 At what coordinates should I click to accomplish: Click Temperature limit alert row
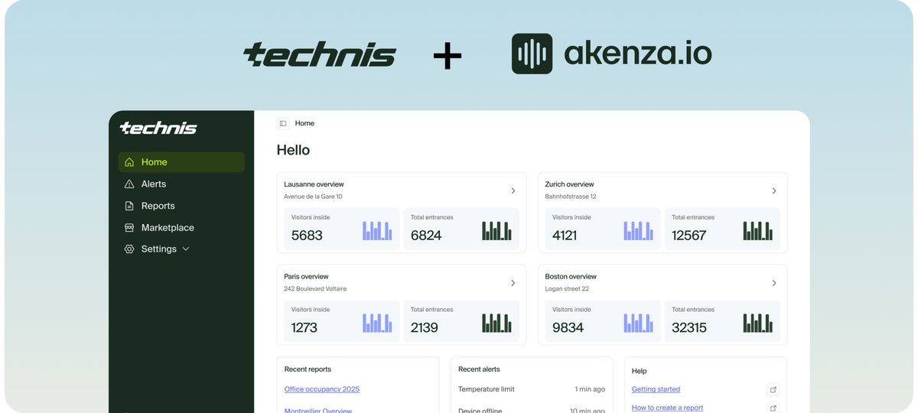[x=532, y=389]
